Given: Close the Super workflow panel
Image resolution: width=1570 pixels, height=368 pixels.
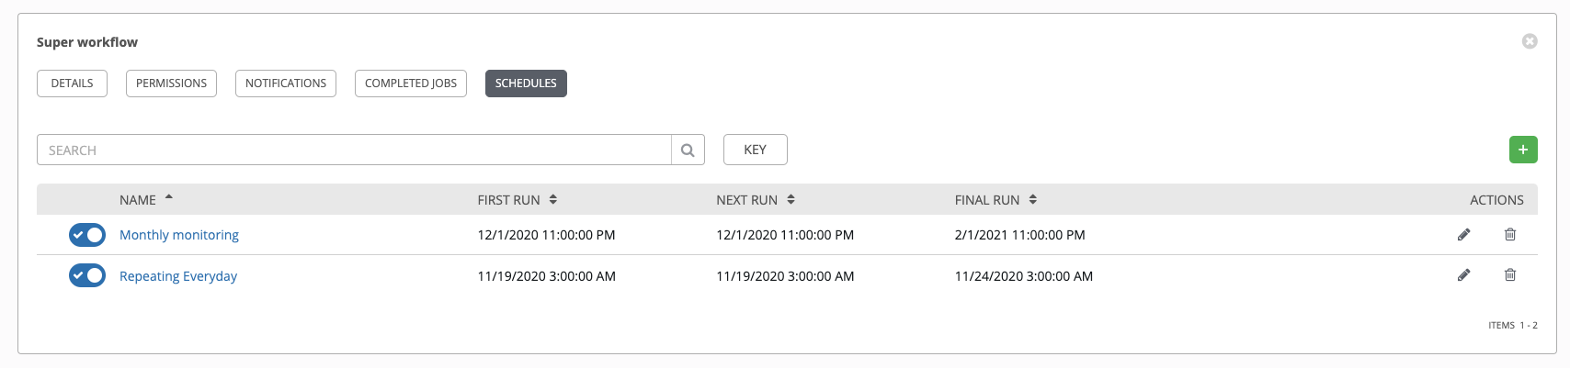Looking at the screenshot, I should tap(1530, 41).
